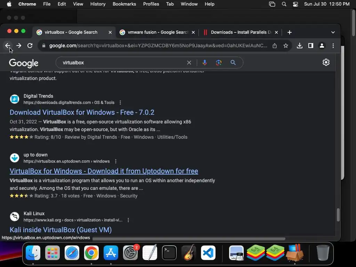This screenshot has width=356, height=267.
Task: Close the Parallels Downloads tab
Action: (x=276, y=32)
